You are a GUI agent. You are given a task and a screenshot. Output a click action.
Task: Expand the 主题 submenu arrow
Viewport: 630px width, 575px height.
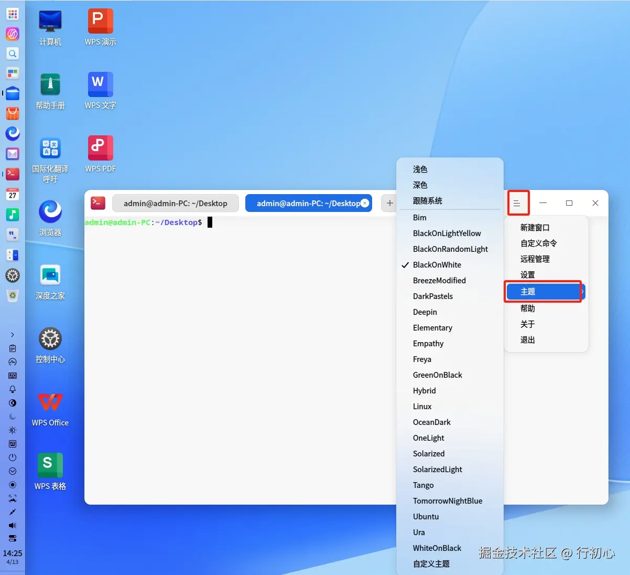tap(582, 291)
